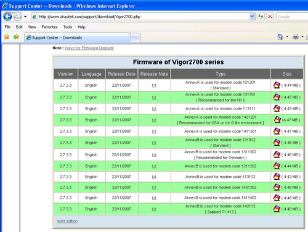Click the Support T1.413 text

coord(221,212)
